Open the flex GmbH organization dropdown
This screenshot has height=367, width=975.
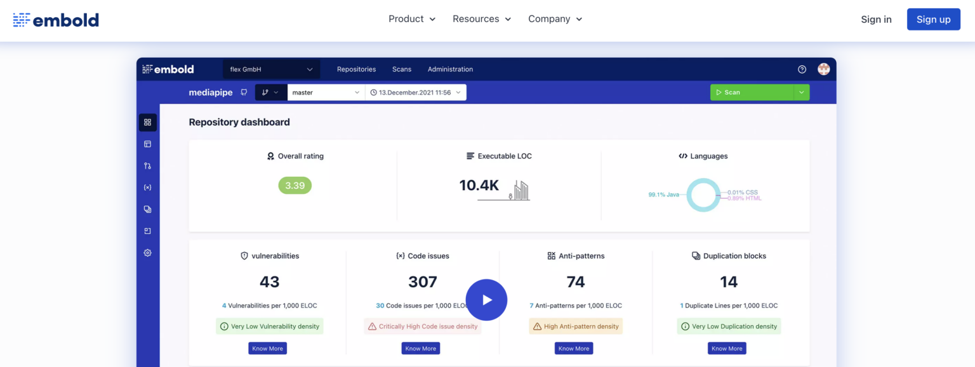pos(271,70)
